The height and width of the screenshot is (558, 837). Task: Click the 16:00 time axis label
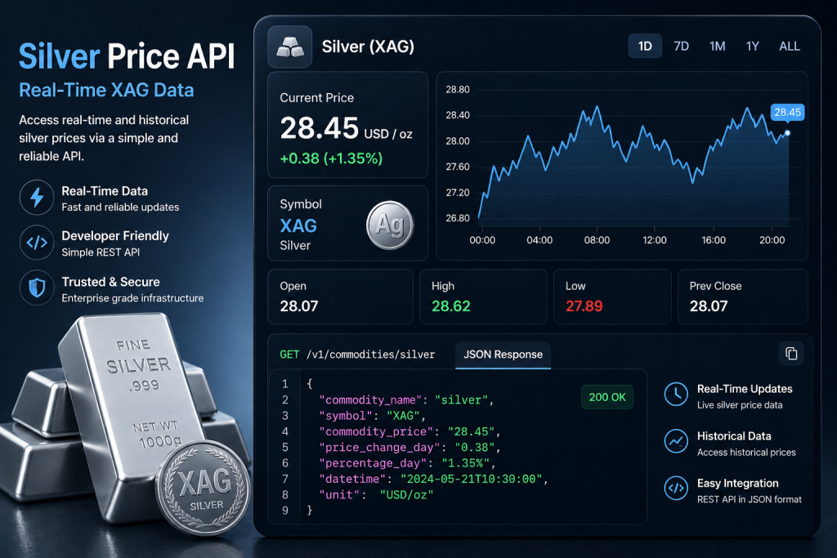pyautogui.click(x=714, y=240)
